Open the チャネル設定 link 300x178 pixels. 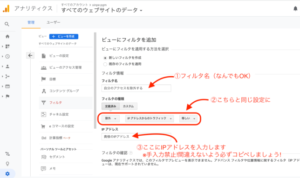point(59,114)
